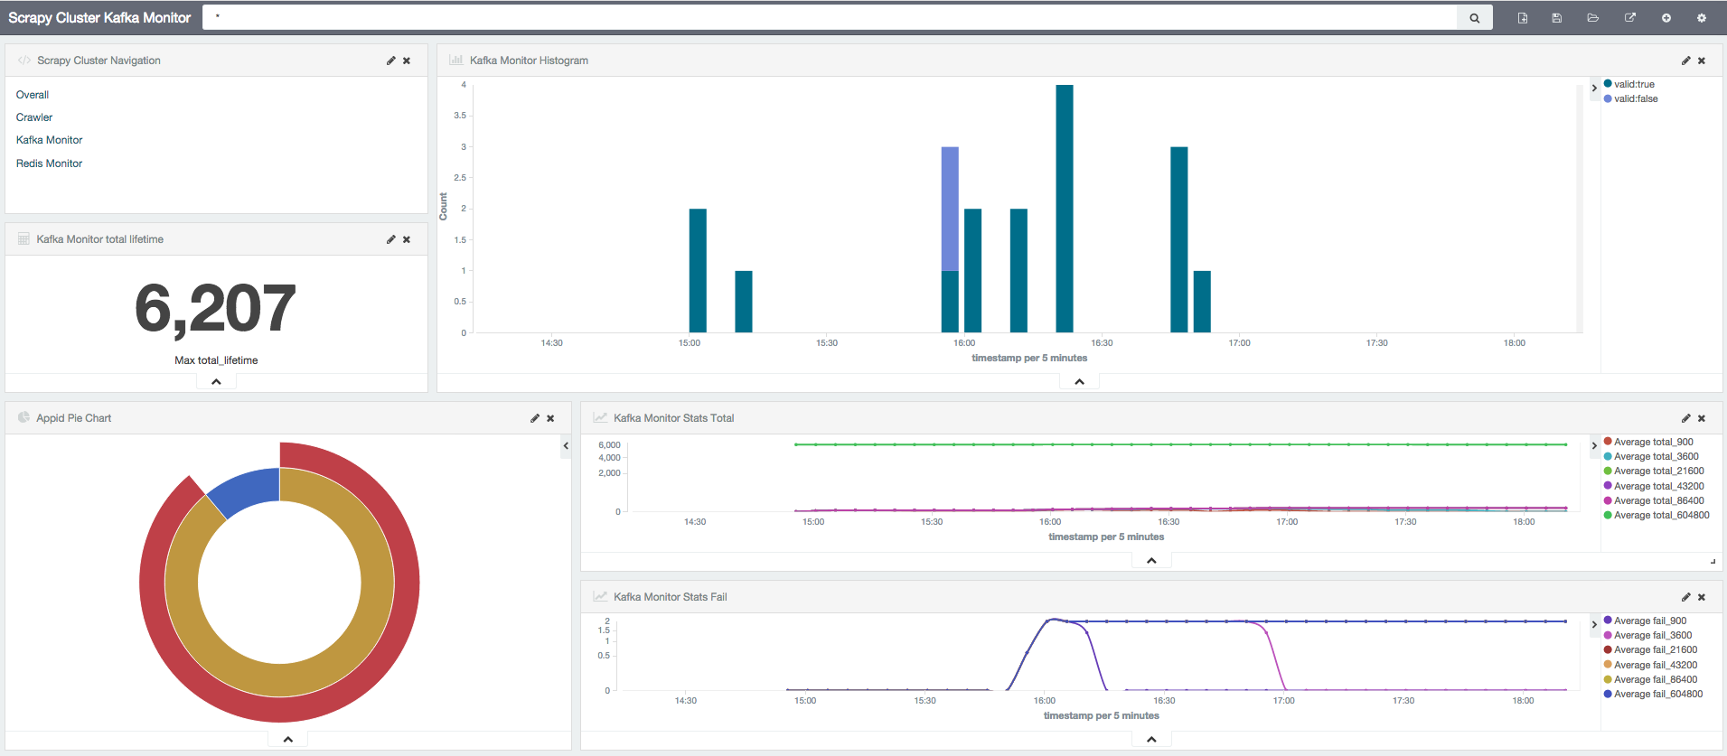This screenshot has height=756, width=1727.
Task: Go to the Redis Monitor dashboard link
Action: (x=49, y=163)
